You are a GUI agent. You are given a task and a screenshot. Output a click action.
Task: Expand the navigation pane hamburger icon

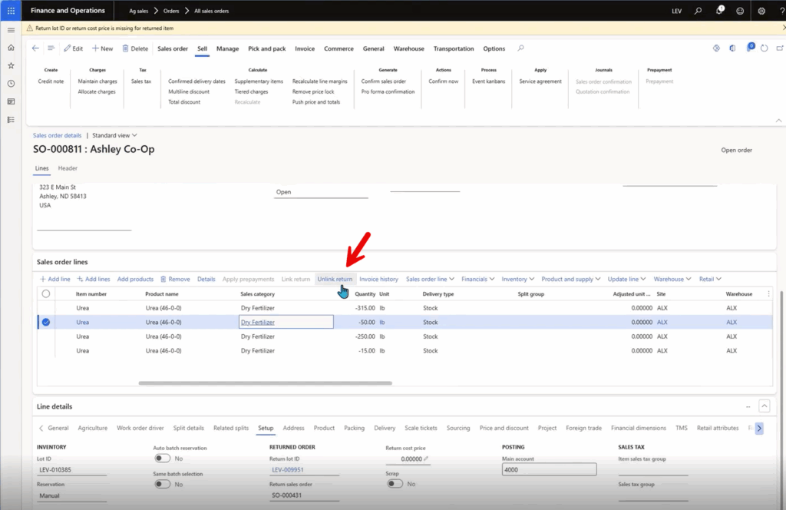(x=11, y=30)
